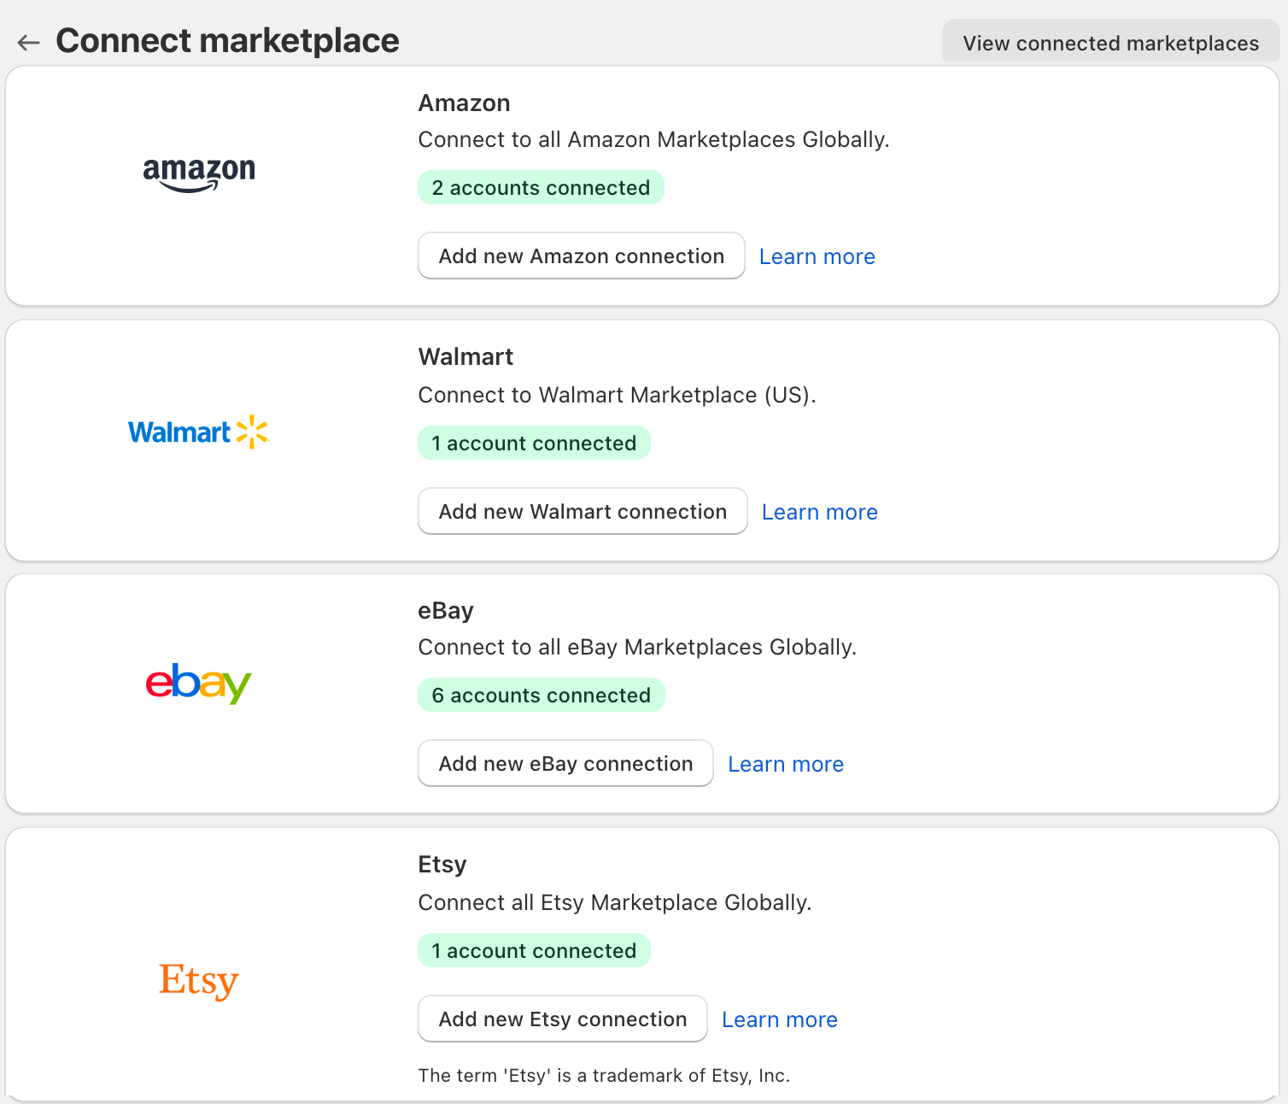This screenshot has height=1104, width=1288.
Task: Click the Walmart 1 account connected badge
Action: [534, 443]
